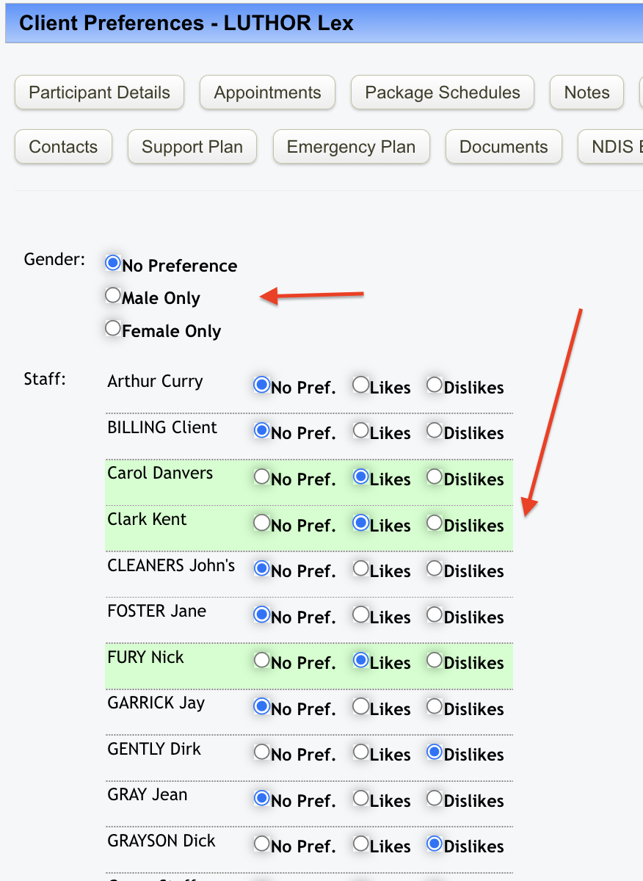Screen dimensions: 643x881
Task: Set GRAYSON Dick to No Pref.
Action: pyautogui.click(x=261, y=844)
